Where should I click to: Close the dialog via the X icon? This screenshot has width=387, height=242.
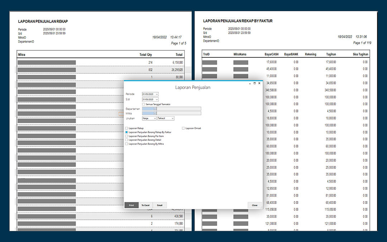click(259, 83)
